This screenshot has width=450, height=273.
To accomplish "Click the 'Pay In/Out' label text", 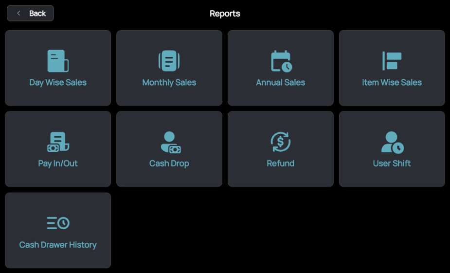I will 58,164.
